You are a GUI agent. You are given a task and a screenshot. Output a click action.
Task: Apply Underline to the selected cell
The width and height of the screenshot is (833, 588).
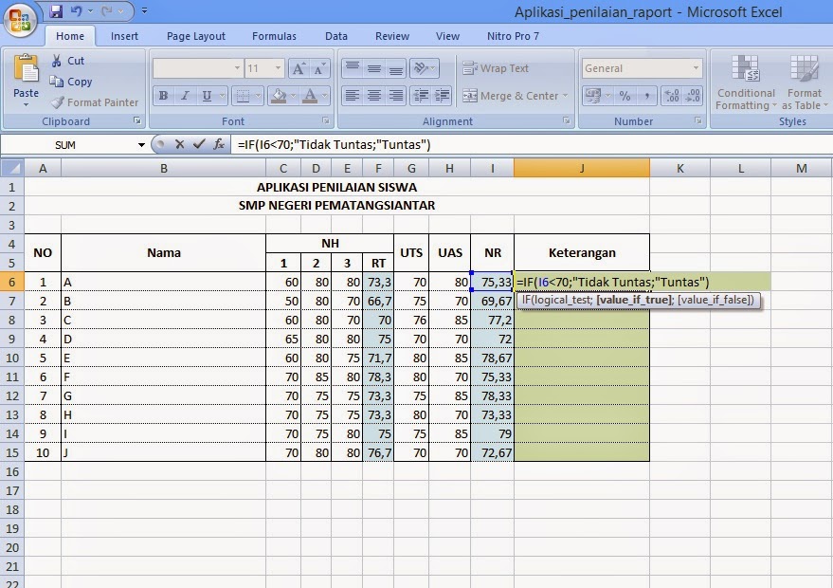tap(208, 97)
